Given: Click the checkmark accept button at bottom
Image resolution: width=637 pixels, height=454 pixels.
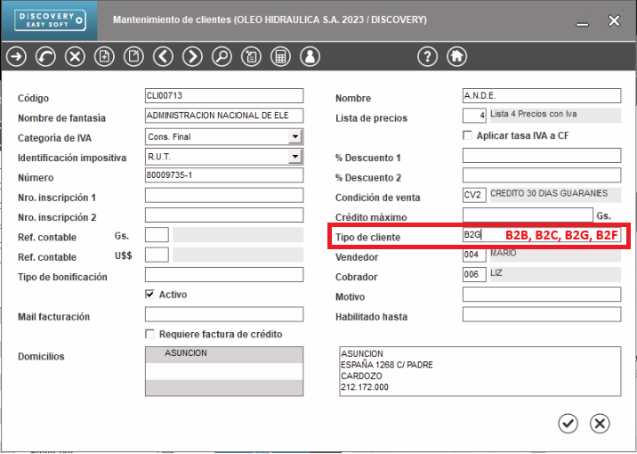Looking at the screenshot, I should click(x=568, y=424).
